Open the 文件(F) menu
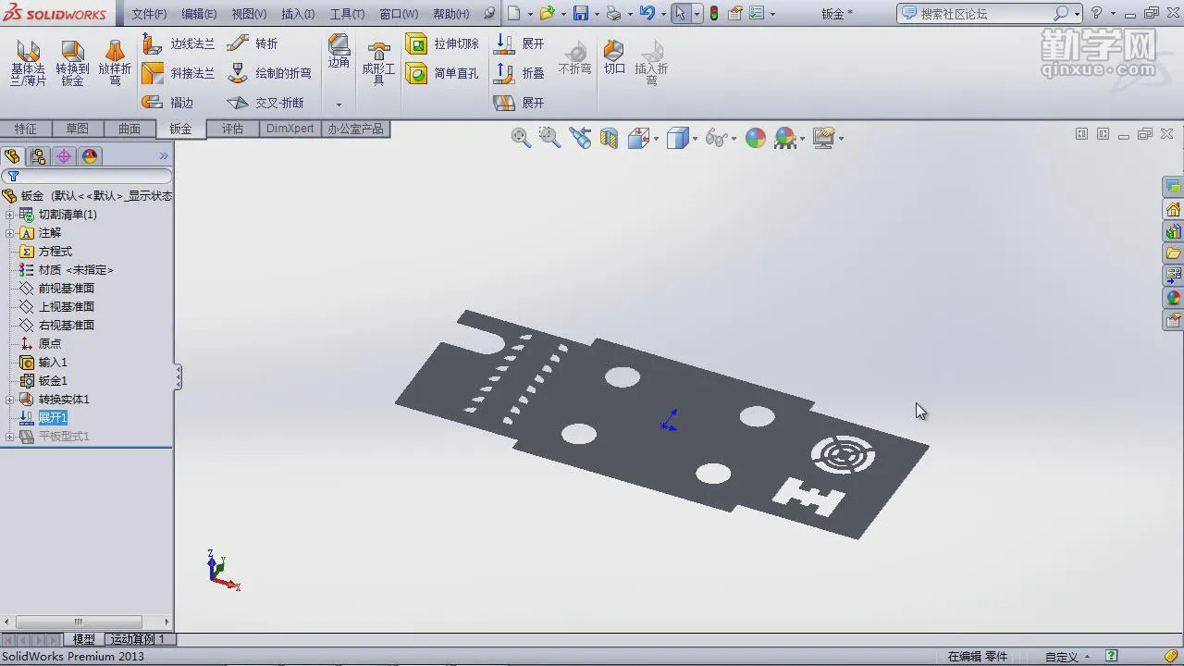 pyautogui.click(x=149, y=14)
